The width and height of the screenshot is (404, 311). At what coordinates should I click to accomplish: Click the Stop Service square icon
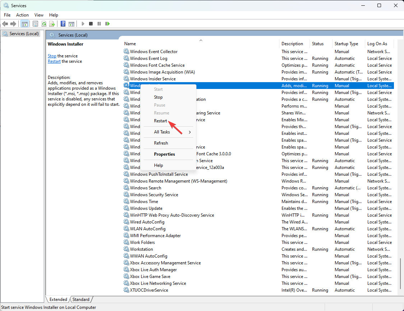coord(91,24)
